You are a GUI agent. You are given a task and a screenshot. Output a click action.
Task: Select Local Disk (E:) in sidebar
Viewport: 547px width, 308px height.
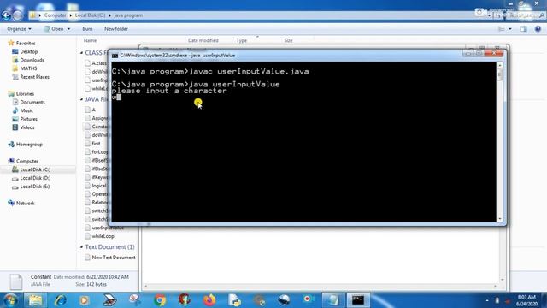click(34, 187)
